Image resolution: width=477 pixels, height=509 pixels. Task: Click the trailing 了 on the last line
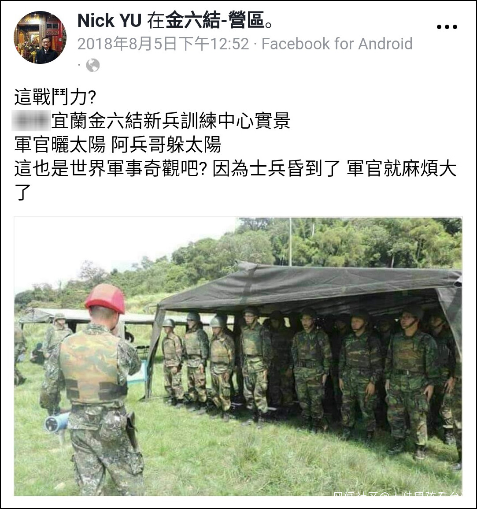pos(22,192)
